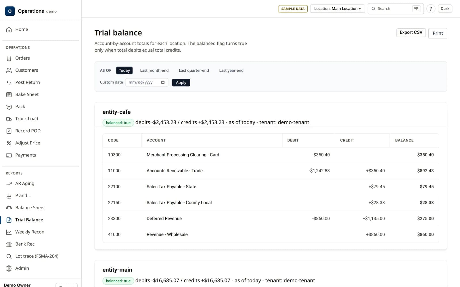Click the $892.43 balance value
The image size is (460, 287).
425,170
